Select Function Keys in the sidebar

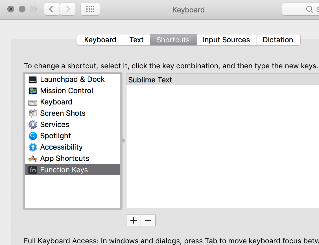[x=64, y=170]
